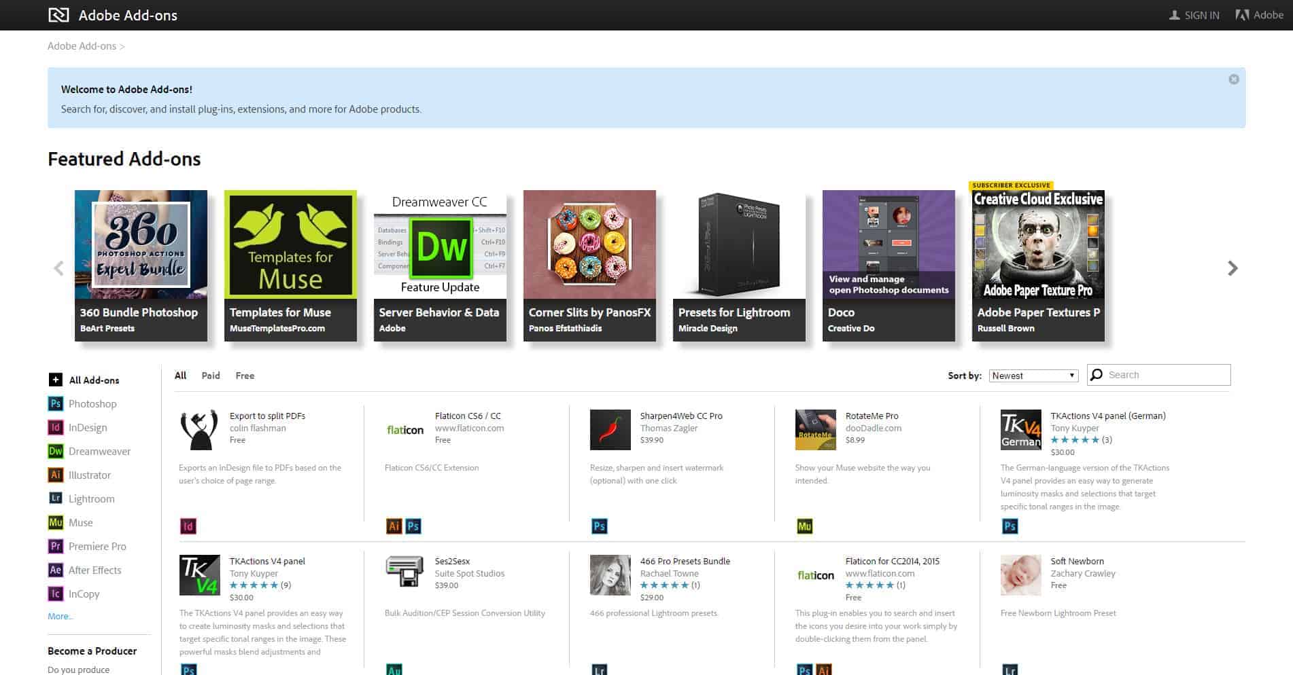Screen dimensions: 1293x675
Task: Filter by After Effects Ae icon in sidebar
Action: point(55,570)
